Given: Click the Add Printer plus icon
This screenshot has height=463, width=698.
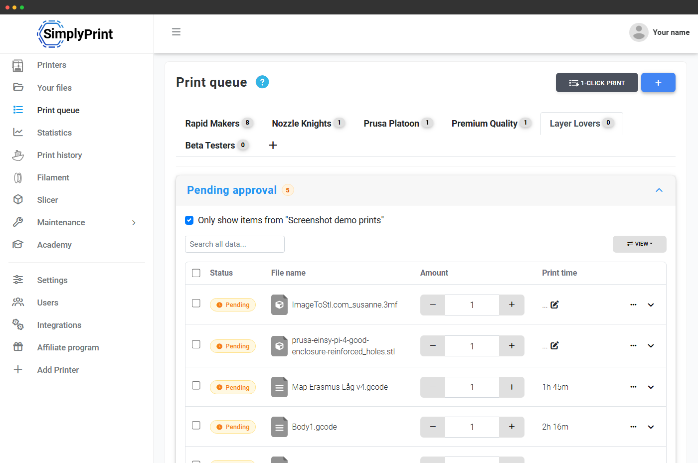Looking at the screenshot, I should [18, 369].
